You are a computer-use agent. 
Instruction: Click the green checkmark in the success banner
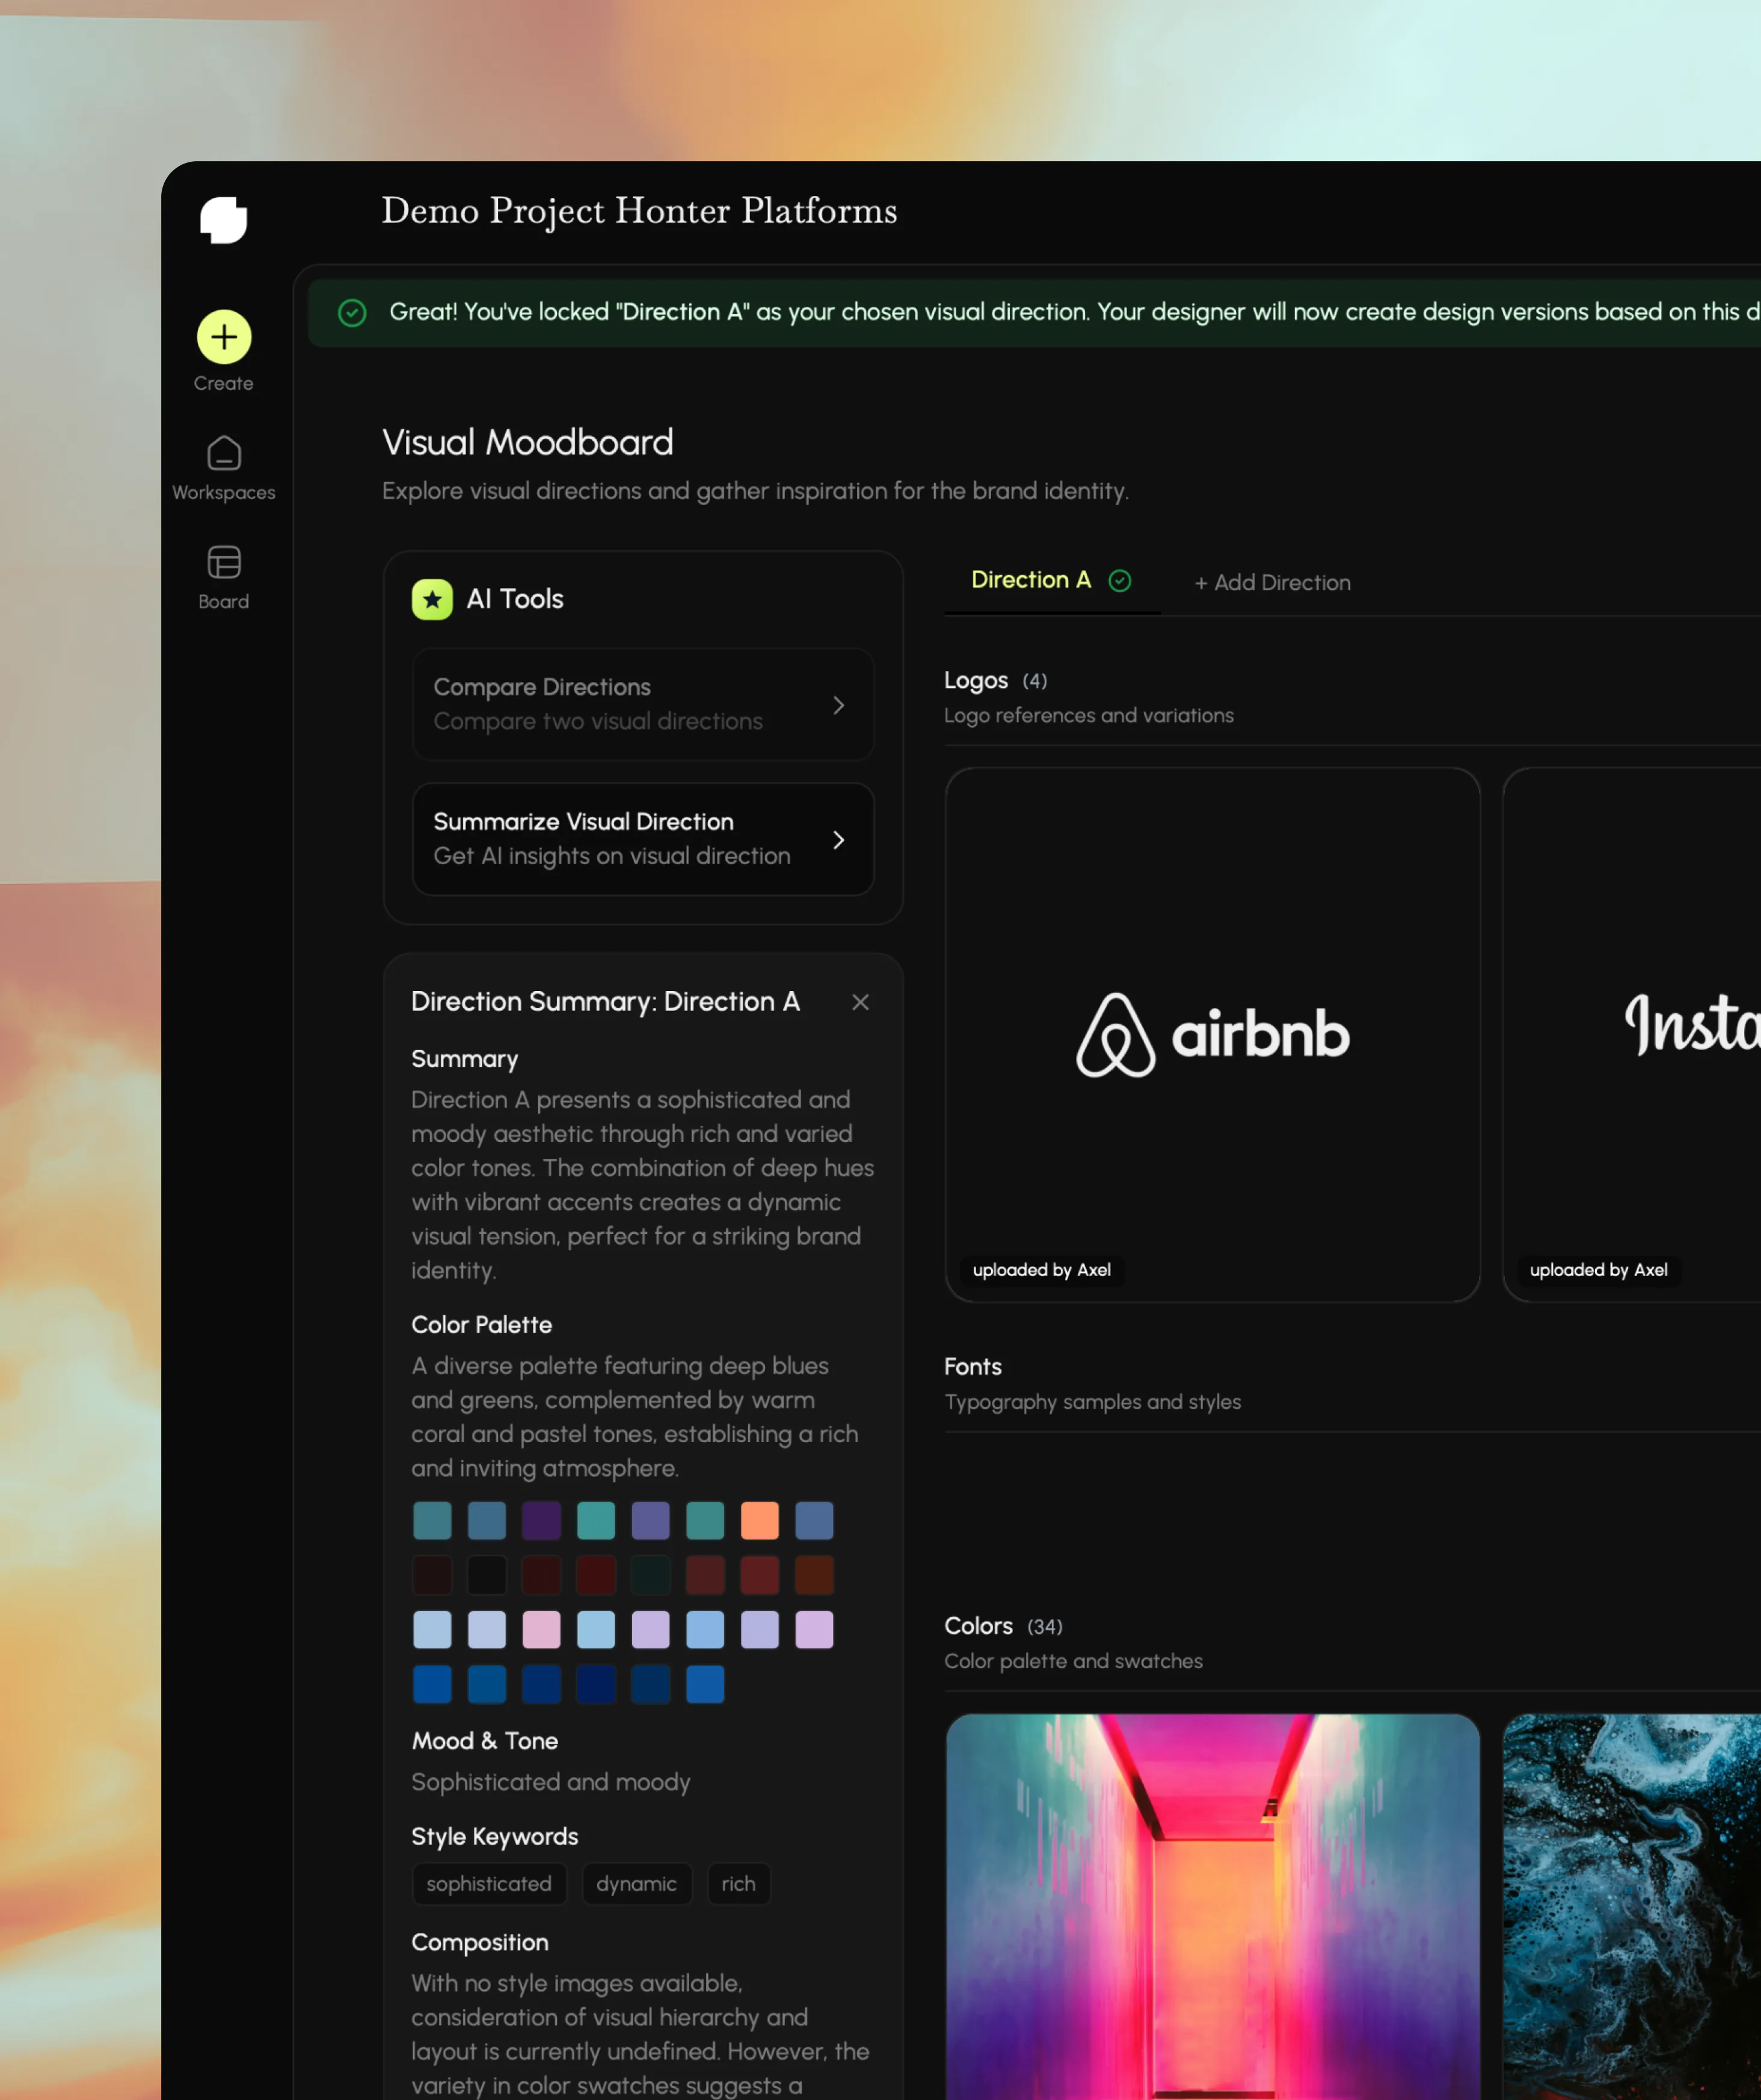pos(352,313)
